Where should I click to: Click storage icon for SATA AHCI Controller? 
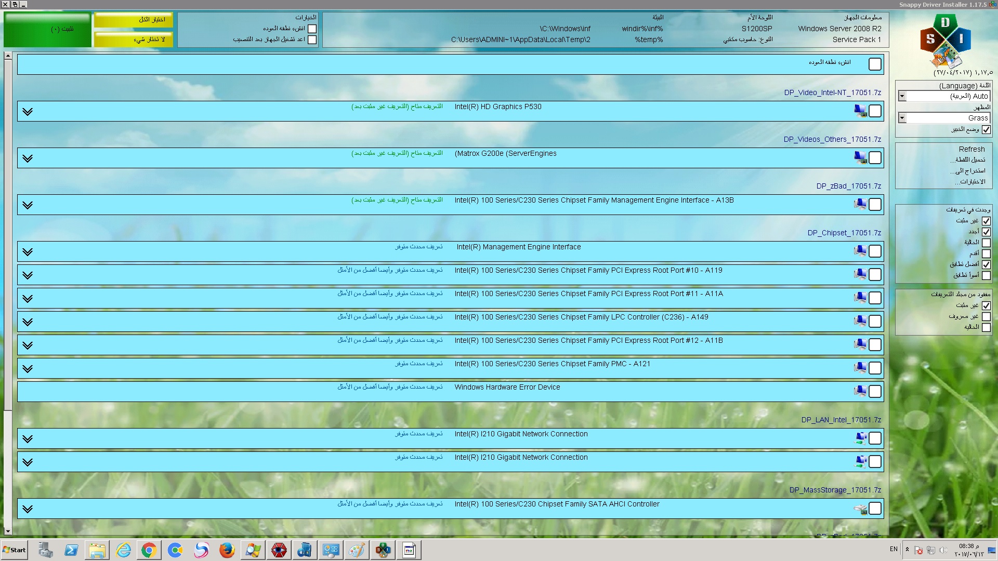(x=860, y=509)
